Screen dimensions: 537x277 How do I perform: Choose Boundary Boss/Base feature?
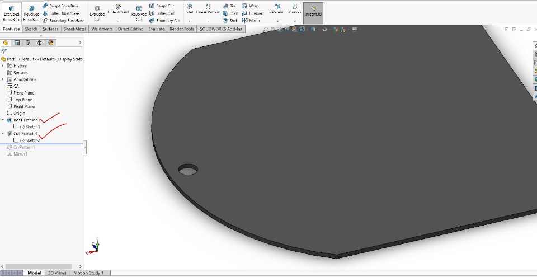(x=64, y=21)
